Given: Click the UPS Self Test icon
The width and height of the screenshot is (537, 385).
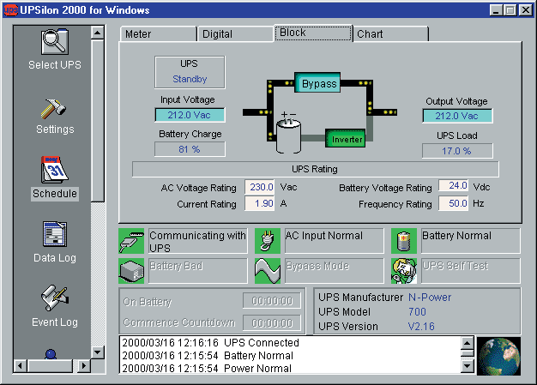Looking at the screenshot, I should click(x=404, y=271).
